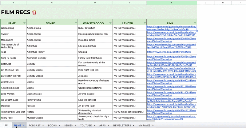
Task: Expand APPS tab dropdown arrow
Action: (x=108, y=126)
